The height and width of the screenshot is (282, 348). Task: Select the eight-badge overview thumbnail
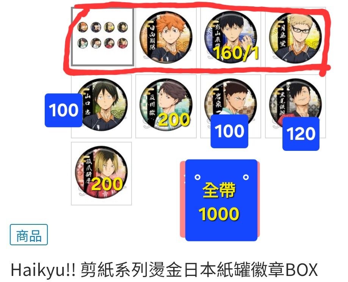(x=102, y=37)
